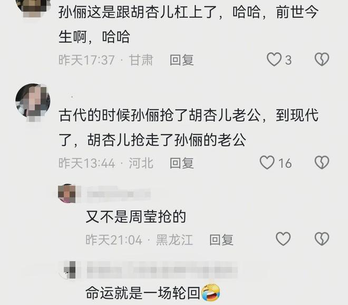Click the crying-laughing emoji in last reply

tap(210, 292)
